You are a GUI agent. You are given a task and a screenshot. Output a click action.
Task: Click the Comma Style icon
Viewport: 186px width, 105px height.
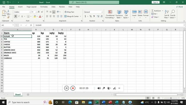(94, 16)
